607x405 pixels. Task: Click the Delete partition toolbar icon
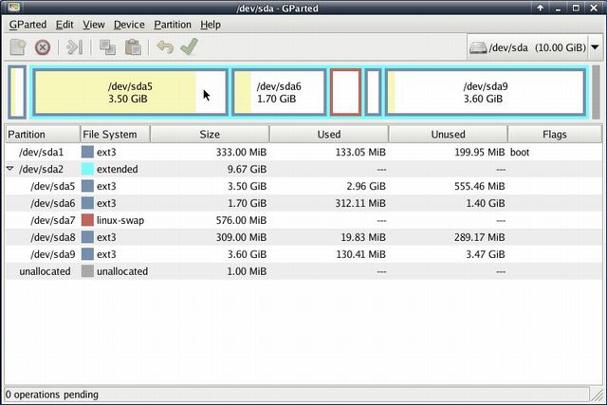click(x=43, y=47)
